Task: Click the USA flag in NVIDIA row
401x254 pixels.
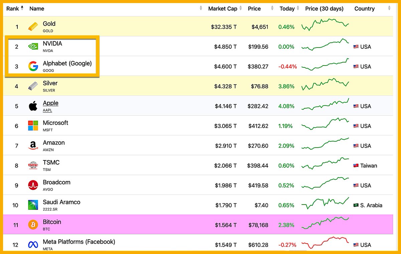Action: click(356, 47)
